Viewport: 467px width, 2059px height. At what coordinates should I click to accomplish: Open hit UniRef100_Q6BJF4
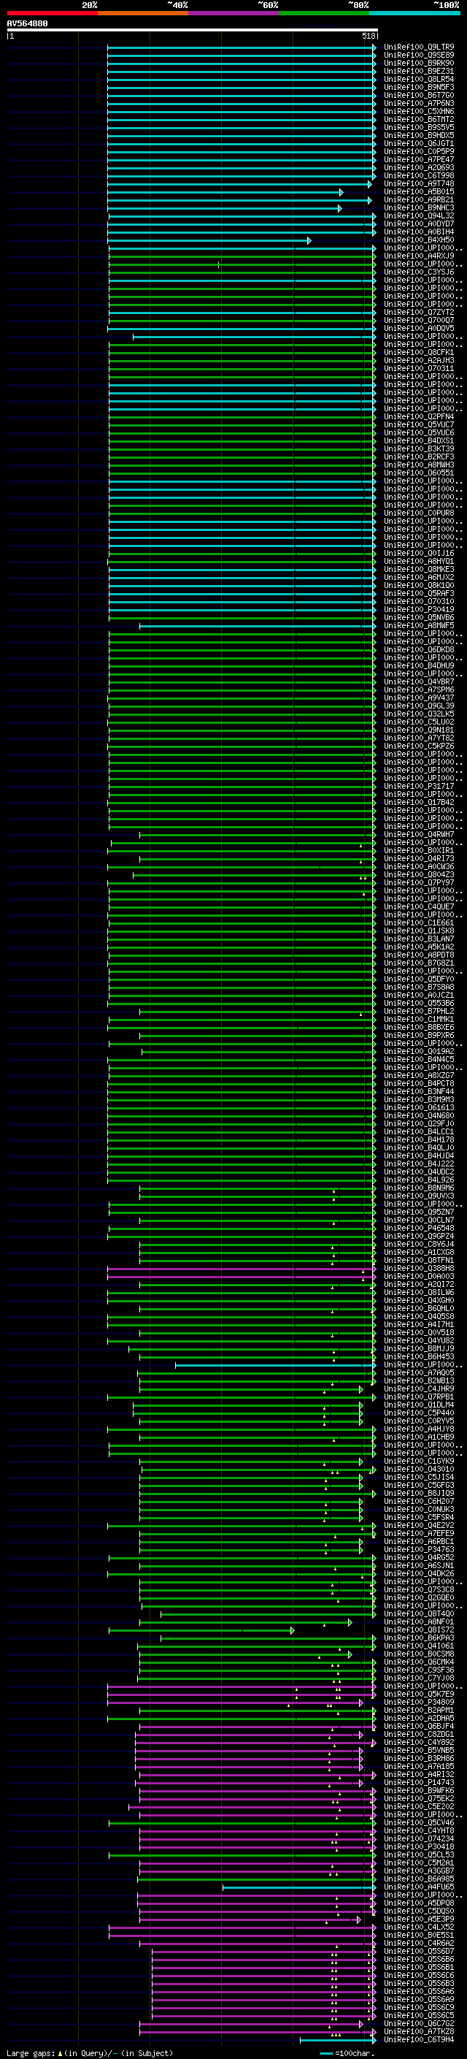pos(419,1727)
